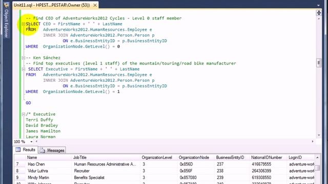Select the OrganizationNode column header
This screenshot has height=184, width=328.
[196, 157]
